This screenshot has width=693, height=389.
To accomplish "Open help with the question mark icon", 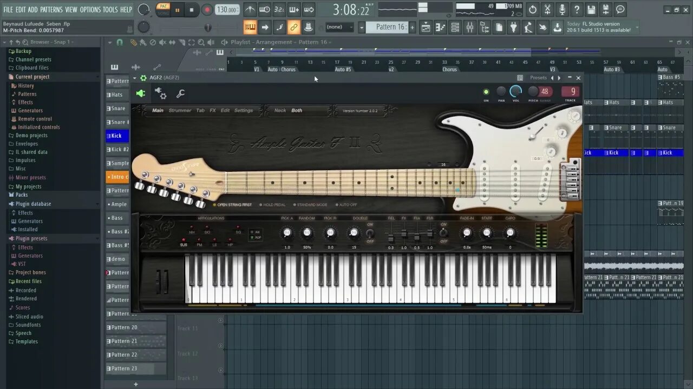I will coord(577,10).
